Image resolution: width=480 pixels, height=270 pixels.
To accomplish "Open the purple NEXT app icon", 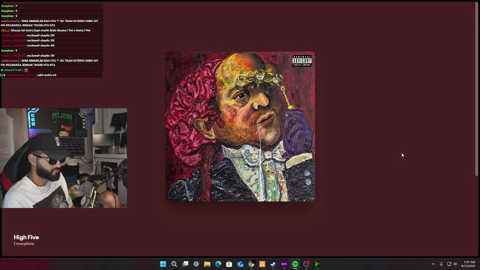I will [284, 264].
